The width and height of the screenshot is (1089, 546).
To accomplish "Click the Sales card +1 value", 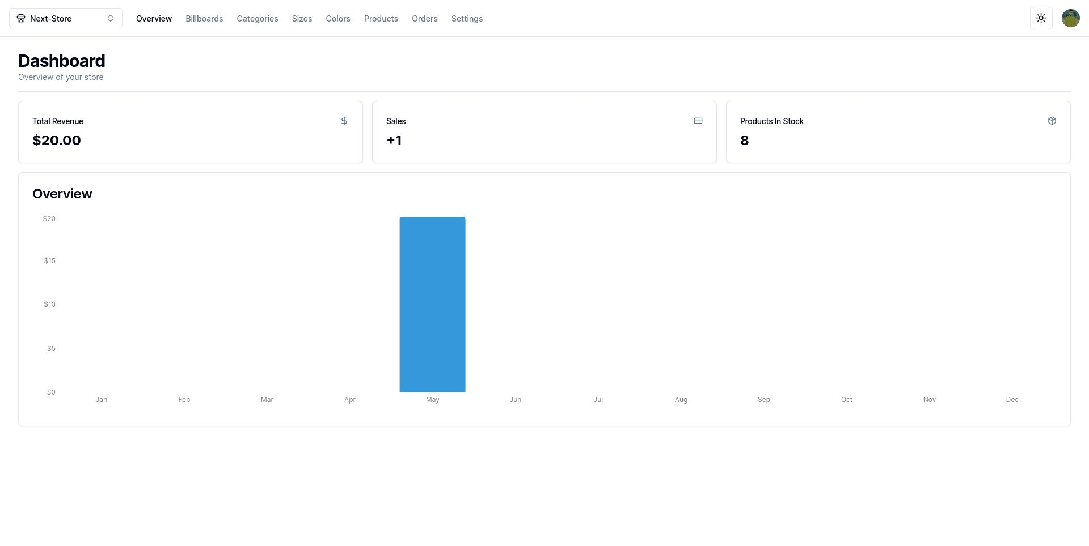I will coord(394,141).
